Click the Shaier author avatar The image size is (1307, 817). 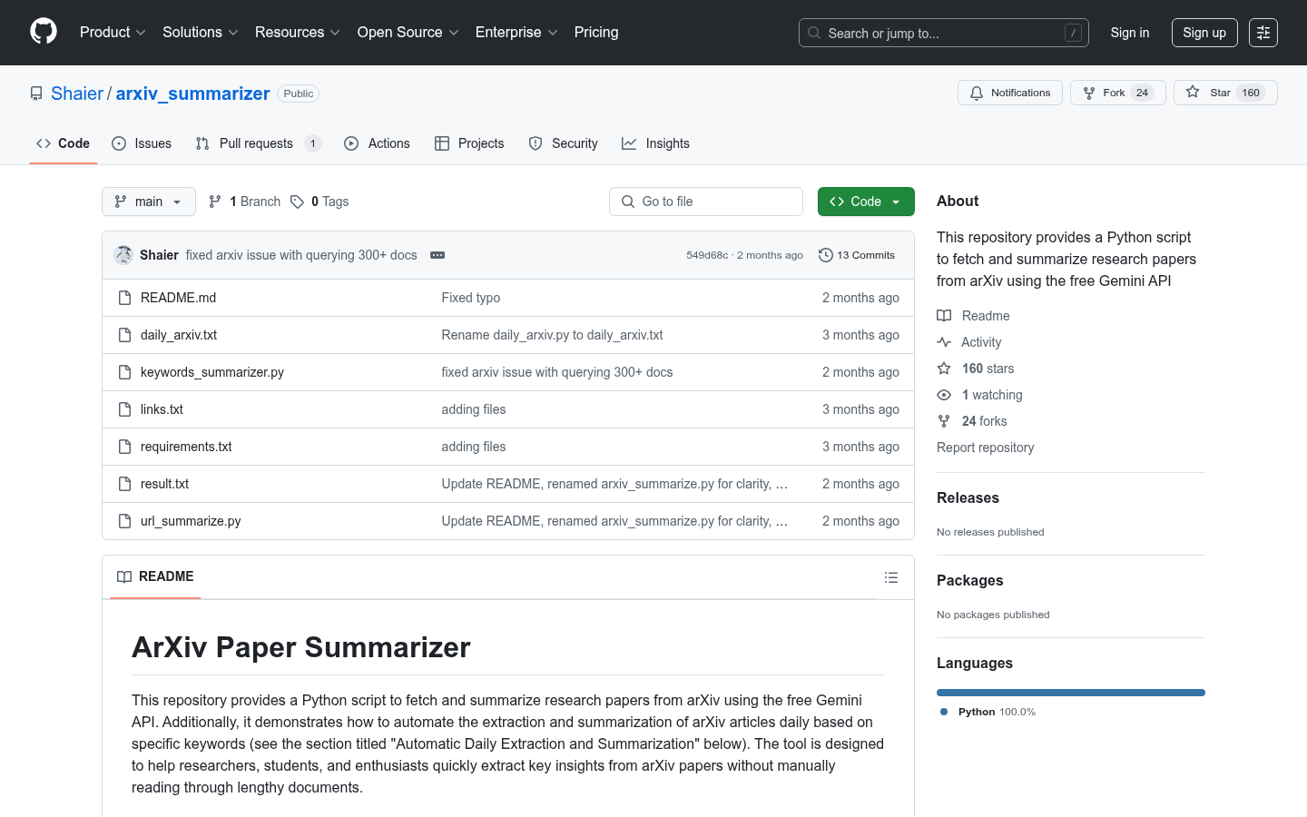click(x=123, y=255)
